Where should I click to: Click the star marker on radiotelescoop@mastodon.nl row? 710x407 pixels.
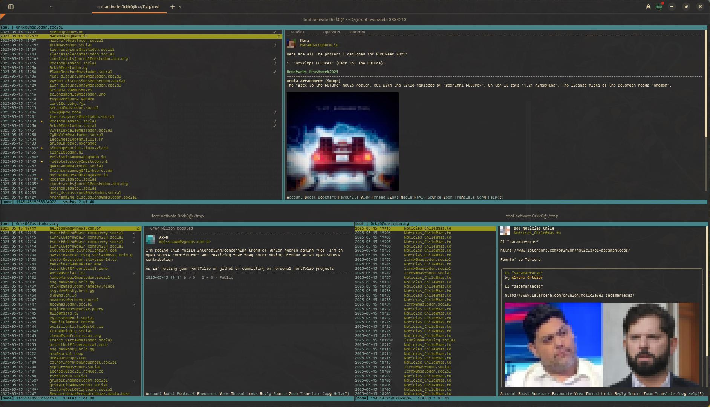[x=42, y=162]
